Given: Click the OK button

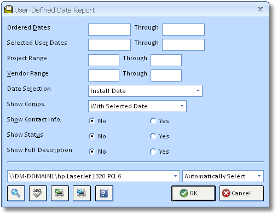Looking at the screenshot, I should point(193,193).
